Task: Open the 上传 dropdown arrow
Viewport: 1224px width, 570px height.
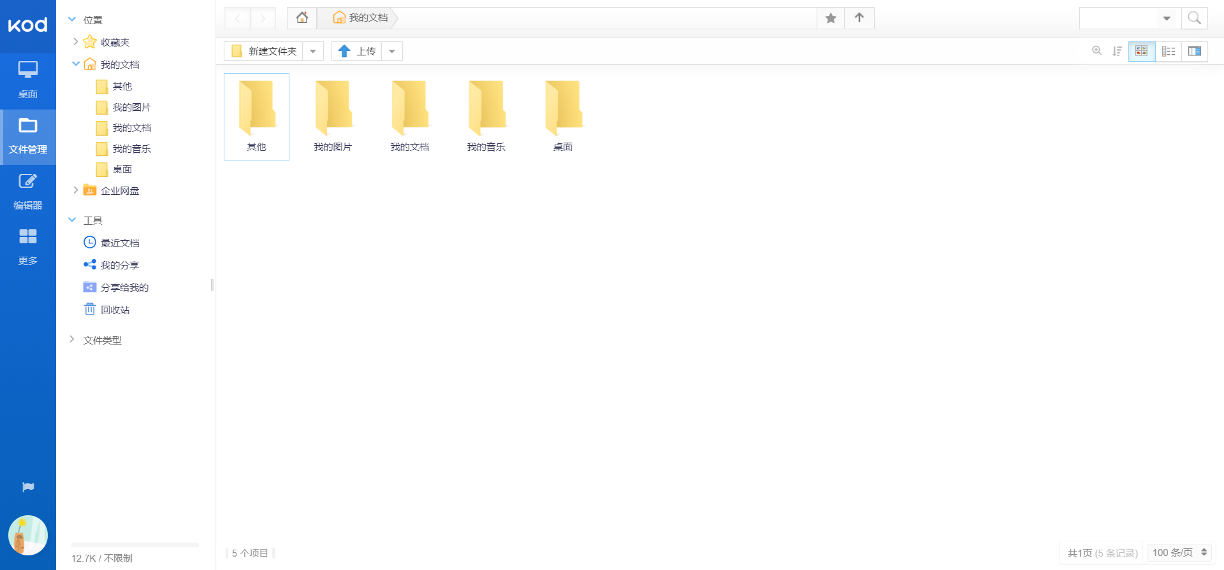Action: (x=392, y=52)
